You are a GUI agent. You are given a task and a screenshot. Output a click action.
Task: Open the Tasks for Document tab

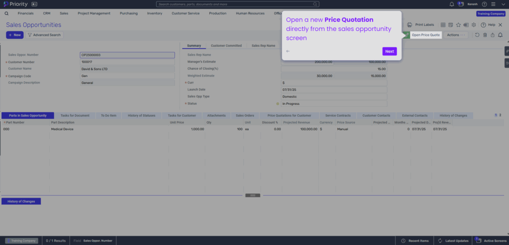(75, 115)
